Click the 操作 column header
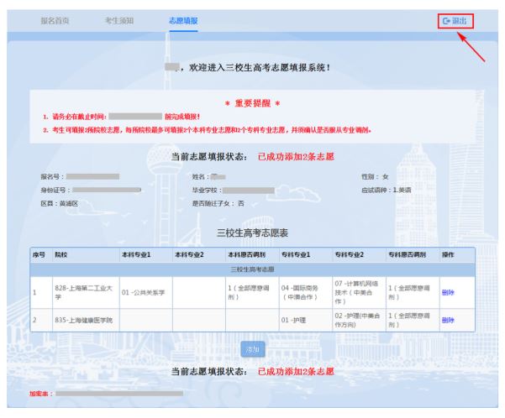 pyautogui.click(x=448, y=254)
